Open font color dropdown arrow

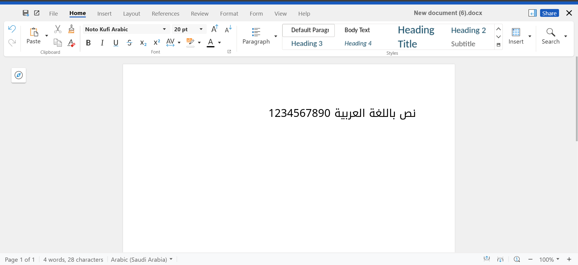click(219, 43)
